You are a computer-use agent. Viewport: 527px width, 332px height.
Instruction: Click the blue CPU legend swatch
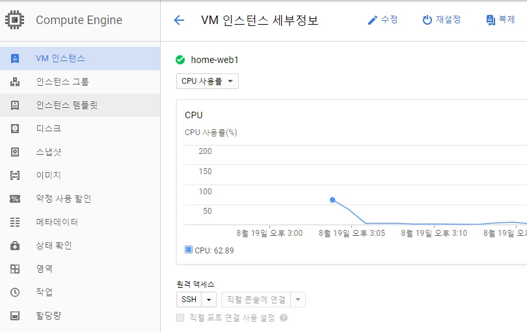(x=189, y=249)
